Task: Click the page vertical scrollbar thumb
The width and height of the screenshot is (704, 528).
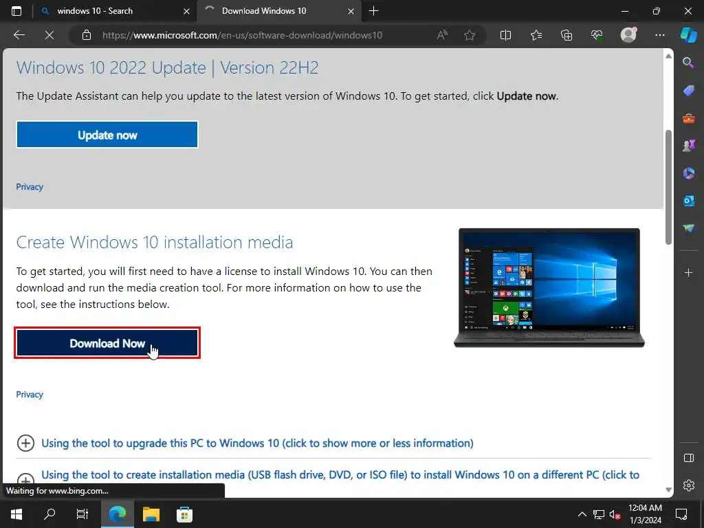Action: point(668,187)
